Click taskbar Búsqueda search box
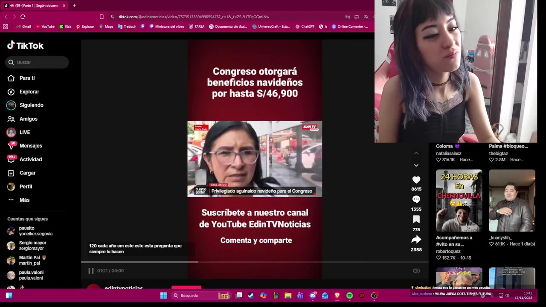 point(201,295)
